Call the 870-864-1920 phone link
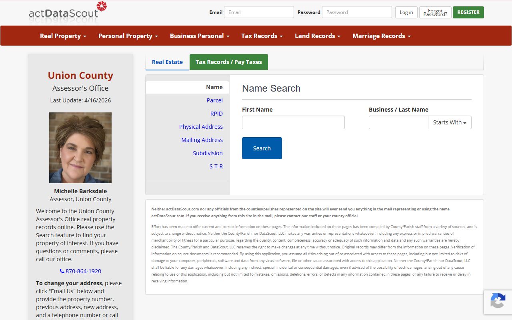This screenshot has width=512, height=320. point(80,271)
